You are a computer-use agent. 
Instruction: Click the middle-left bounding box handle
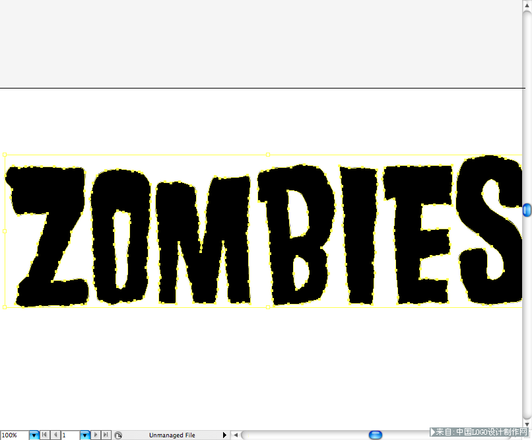coord(5,231)
